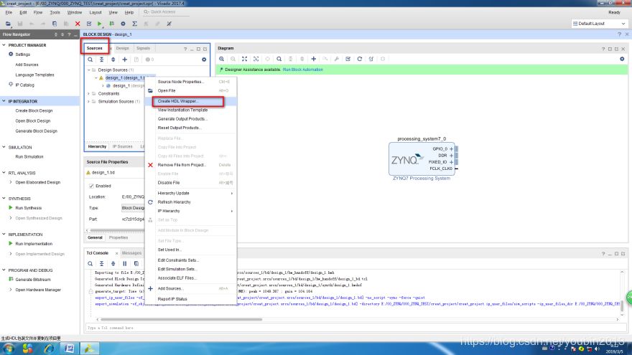632x355 pixels.
Task: Click Generate Bitstream in Flow Navigator
Action: point(33,279)
